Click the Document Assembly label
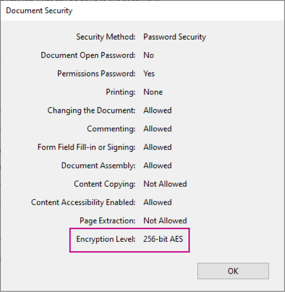This screenshot has width=285, height=292. point(98,165)
